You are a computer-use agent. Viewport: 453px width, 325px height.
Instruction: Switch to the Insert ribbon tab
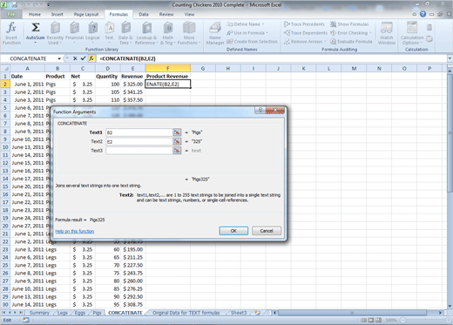[57, 14]
